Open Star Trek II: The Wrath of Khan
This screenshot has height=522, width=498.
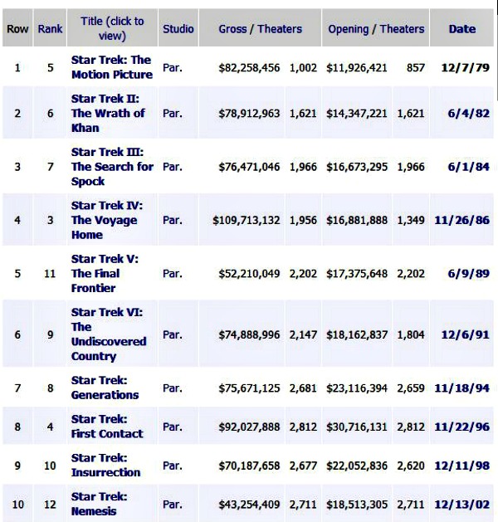click(108, 113)
